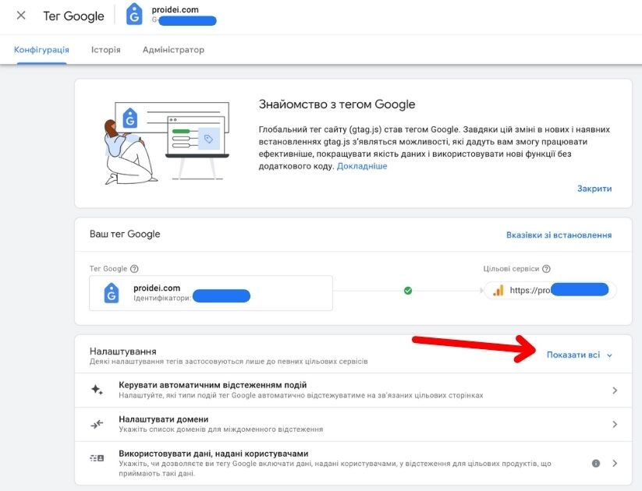Image resolution: width=642 pixels, height=491 pixels.
Task: Click the Ваш тег Google heading
Action: [x=125, y=234]
